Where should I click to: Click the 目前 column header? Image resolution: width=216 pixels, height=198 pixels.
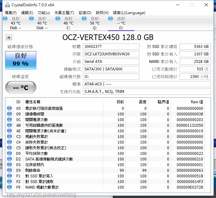[115, 102]
